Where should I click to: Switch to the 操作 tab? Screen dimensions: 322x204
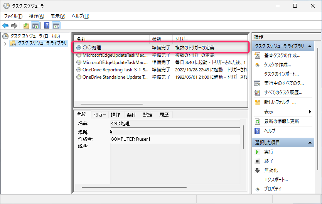115,115
